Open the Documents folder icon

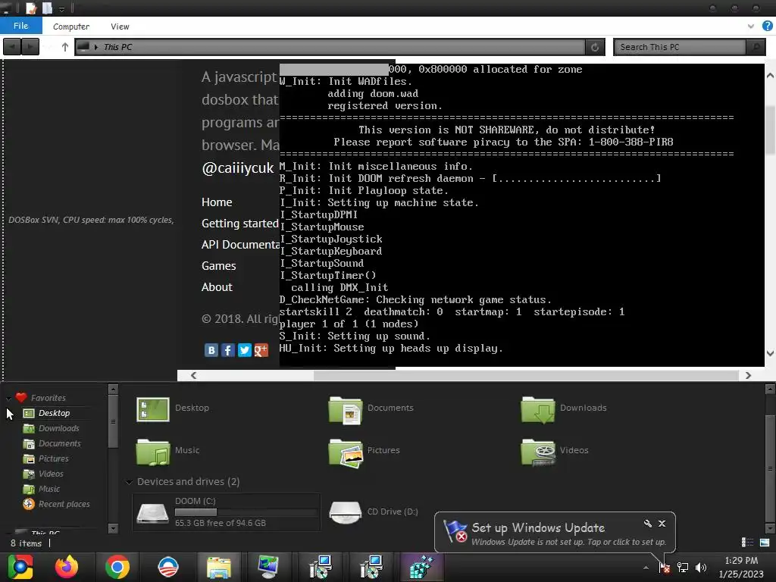346,410
